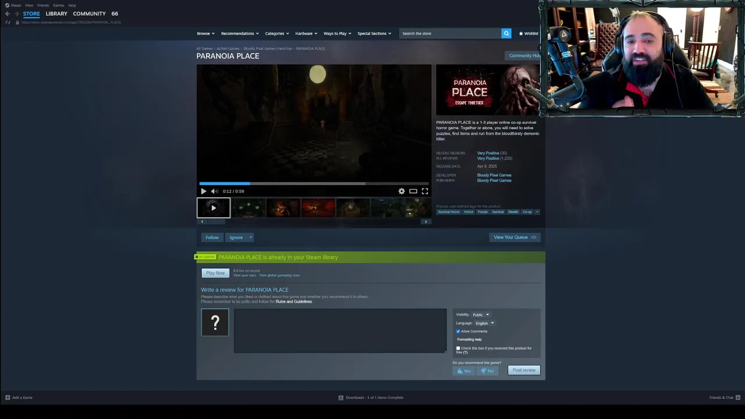Open the Browse dropdown
The width and height of the screenshot is (745, 419).
pos(205,33)
